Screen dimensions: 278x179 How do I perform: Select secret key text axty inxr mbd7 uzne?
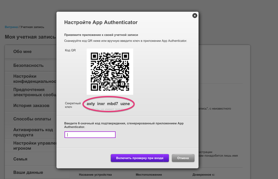(108, 104)
